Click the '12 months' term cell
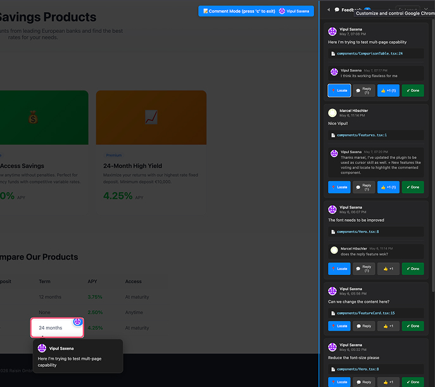 [x=50, y=297]
